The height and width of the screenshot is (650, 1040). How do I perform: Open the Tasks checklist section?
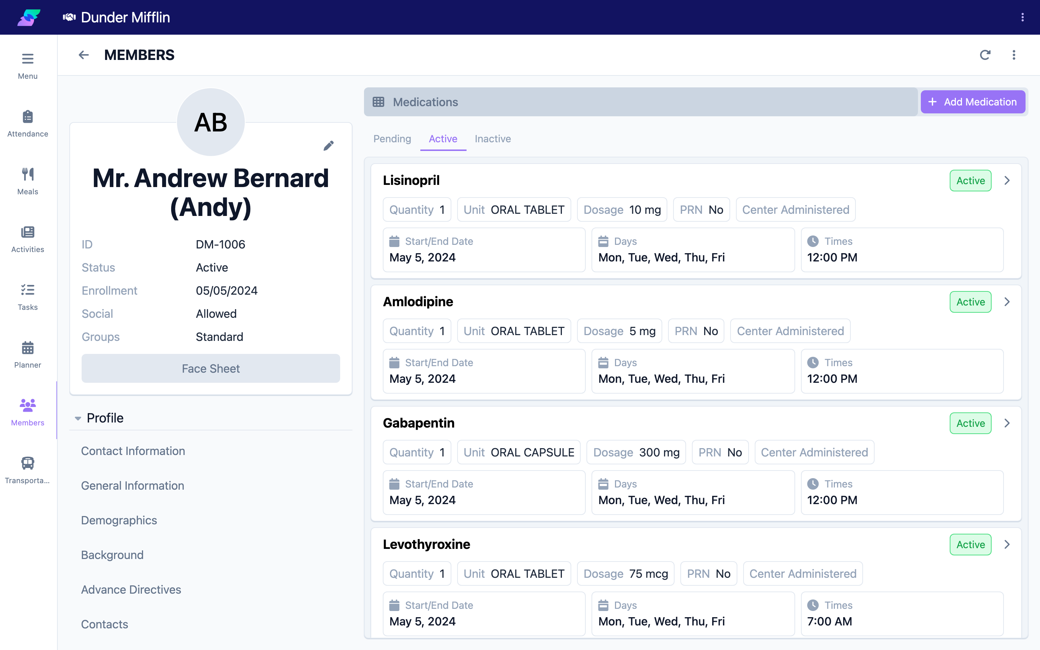[x=27, y=297]
